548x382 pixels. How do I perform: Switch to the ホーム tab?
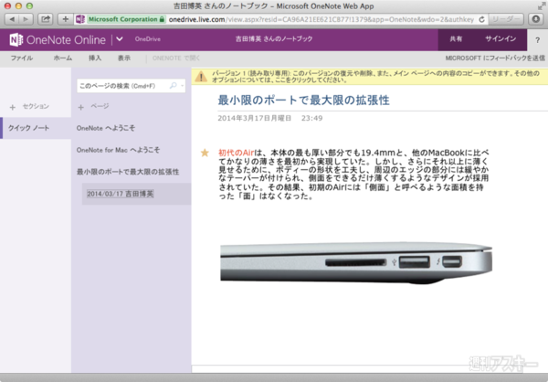[x=63, y=58]
